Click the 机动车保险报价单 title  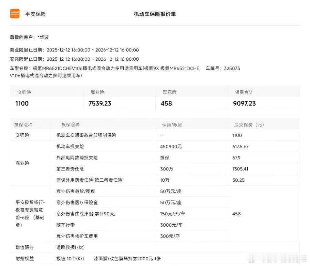(x=155, y=14)
